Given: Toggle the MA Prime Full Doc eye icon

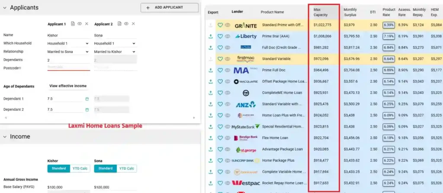Looking at the screenshot, I should [x=228, y=70].
